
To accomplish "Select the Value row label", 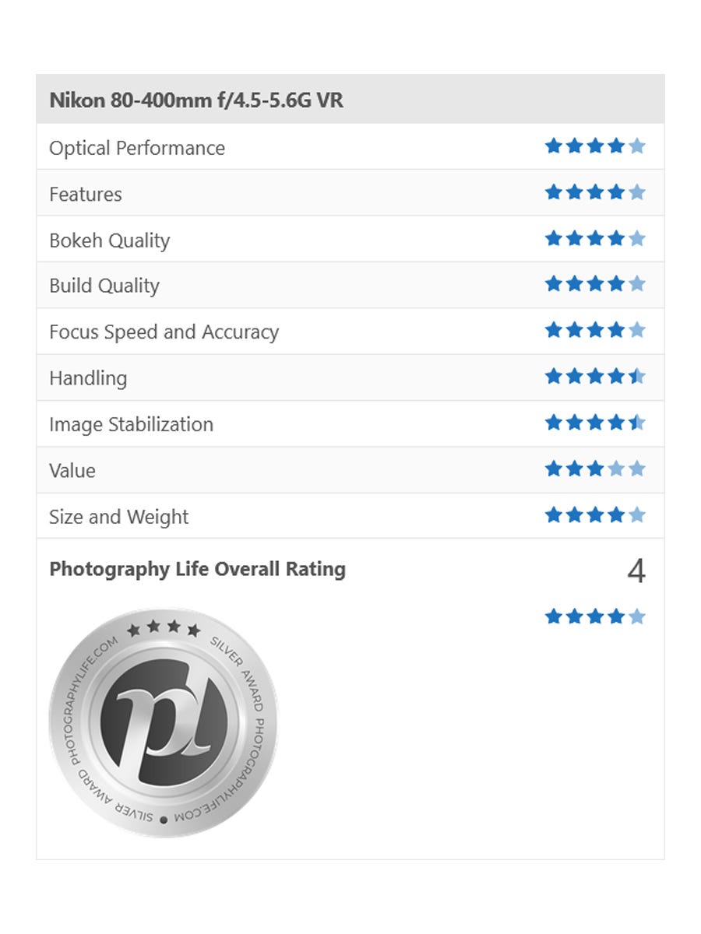I will [72, 470].
